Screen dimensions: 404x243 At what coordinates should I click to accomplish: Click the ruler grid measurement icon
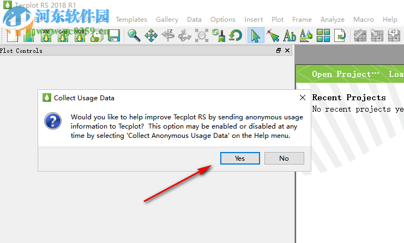(360, 35)
